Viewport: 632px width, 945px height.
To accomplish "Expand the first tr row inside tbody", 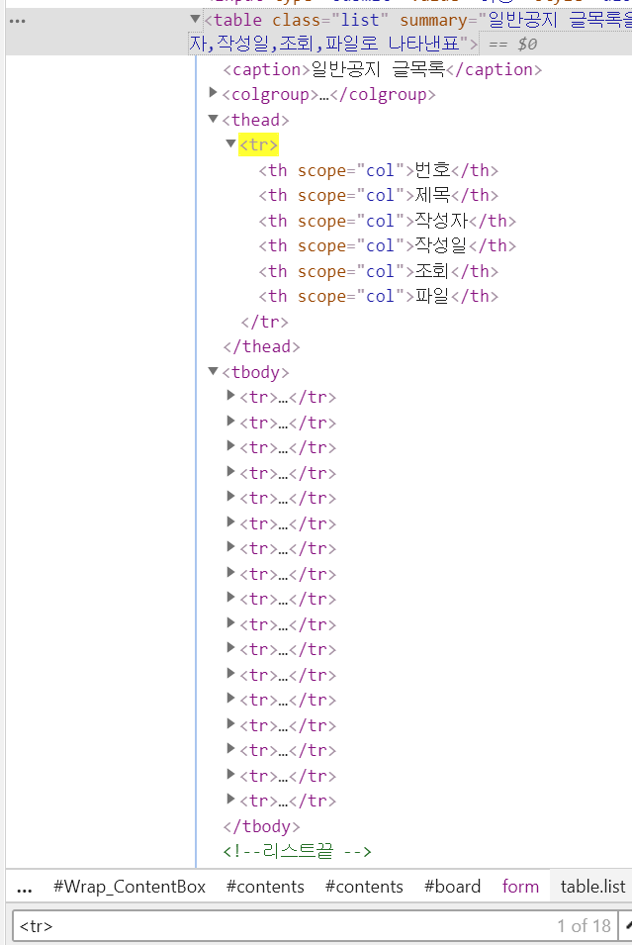I will pos(231,397).
